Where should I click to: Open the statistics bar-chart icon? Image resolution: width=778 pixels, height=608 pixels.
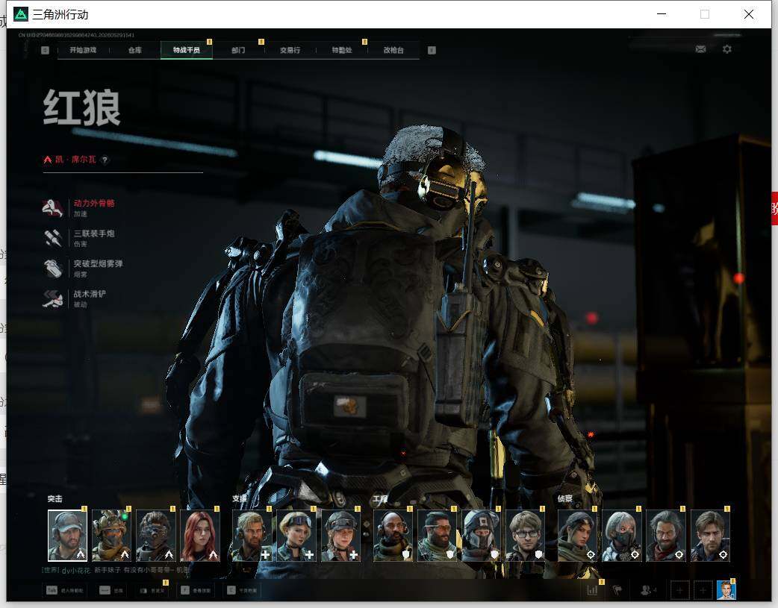[592, 590]
